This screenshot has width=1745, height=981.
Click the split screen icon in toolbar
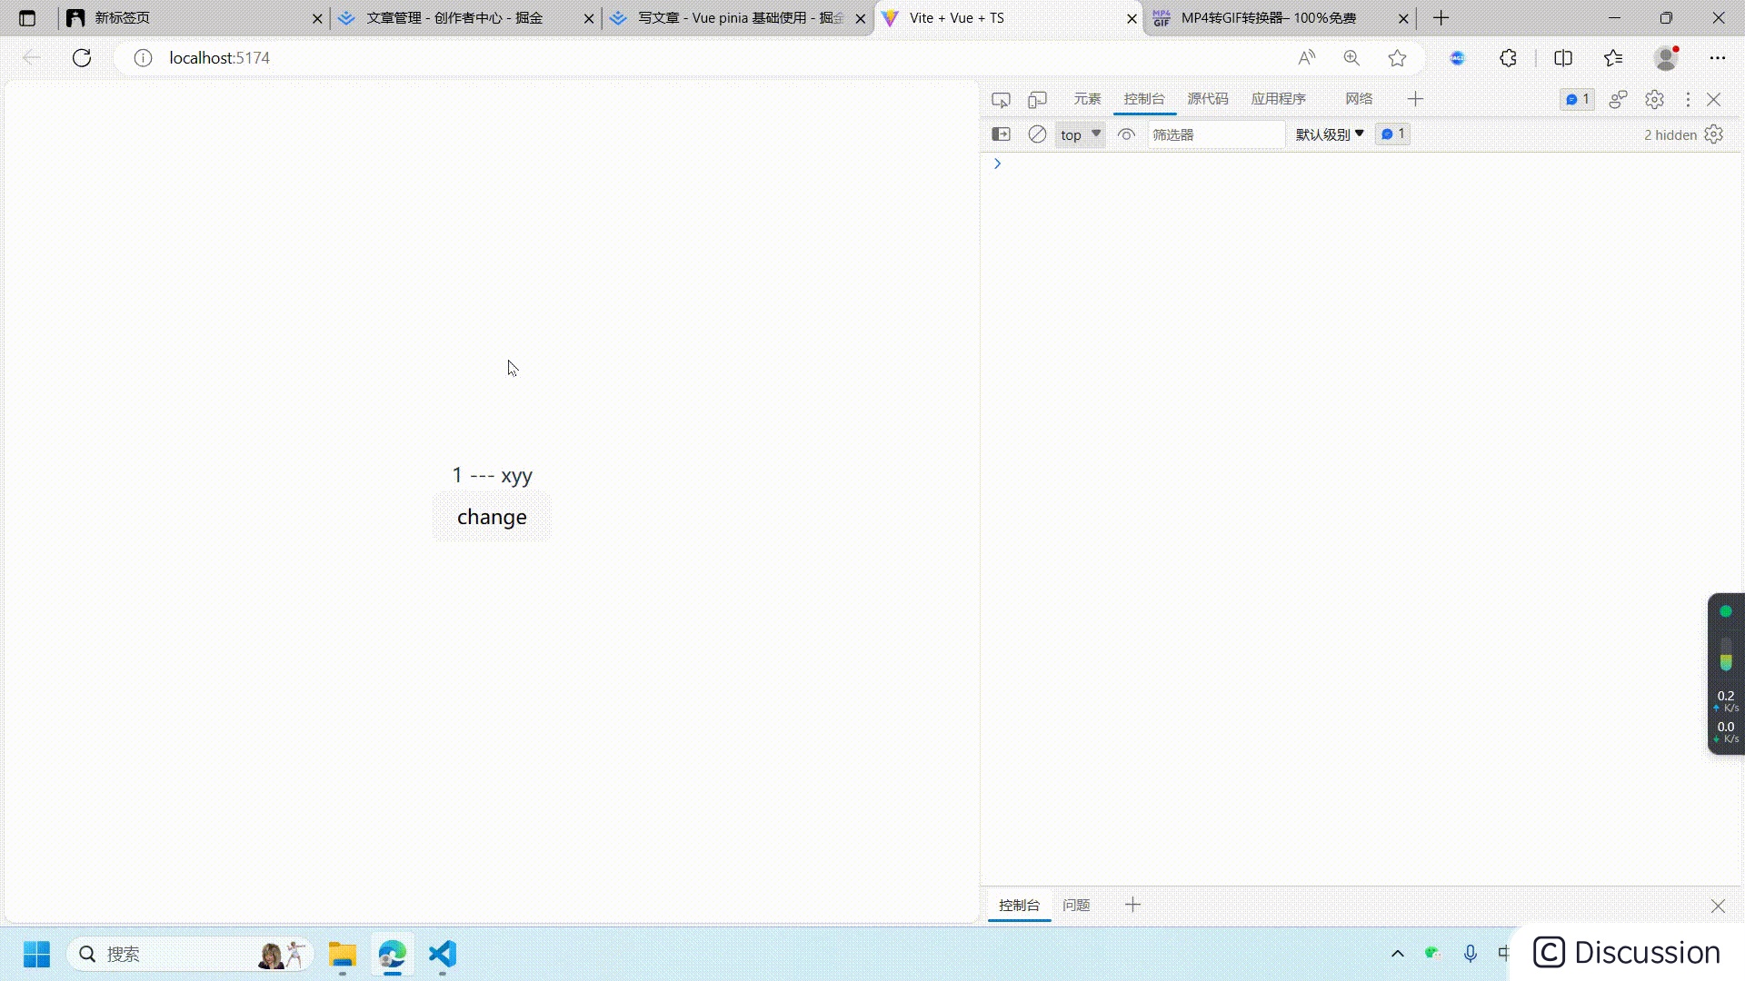(x=1563, y=58)
